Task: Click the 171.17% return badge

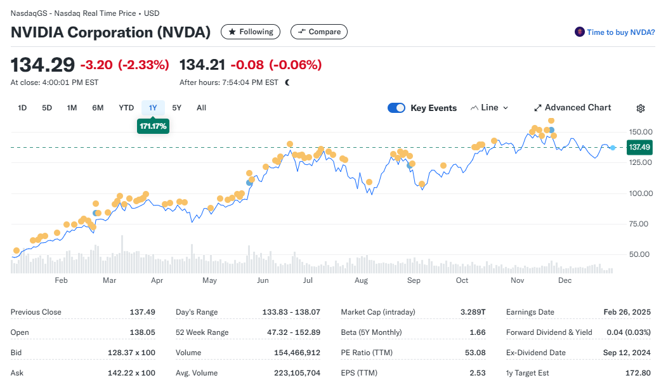Action: coord(153,126)
